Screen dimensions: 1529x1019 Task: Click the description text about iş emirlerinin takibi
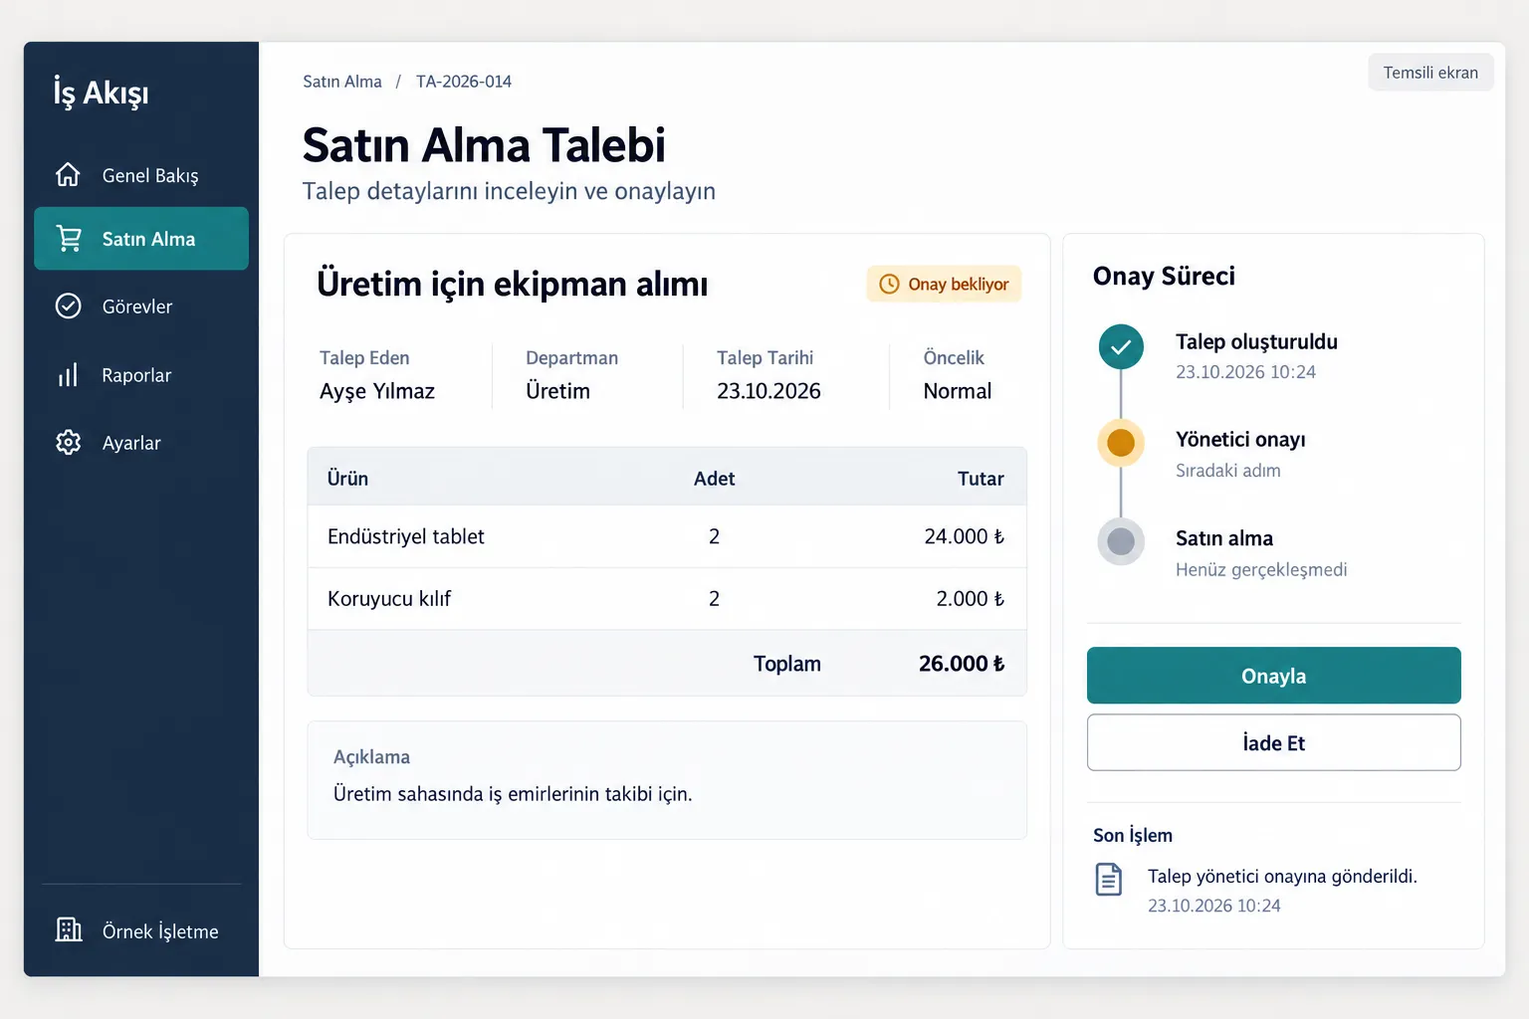pyautogui.click(x=513, y=794)
